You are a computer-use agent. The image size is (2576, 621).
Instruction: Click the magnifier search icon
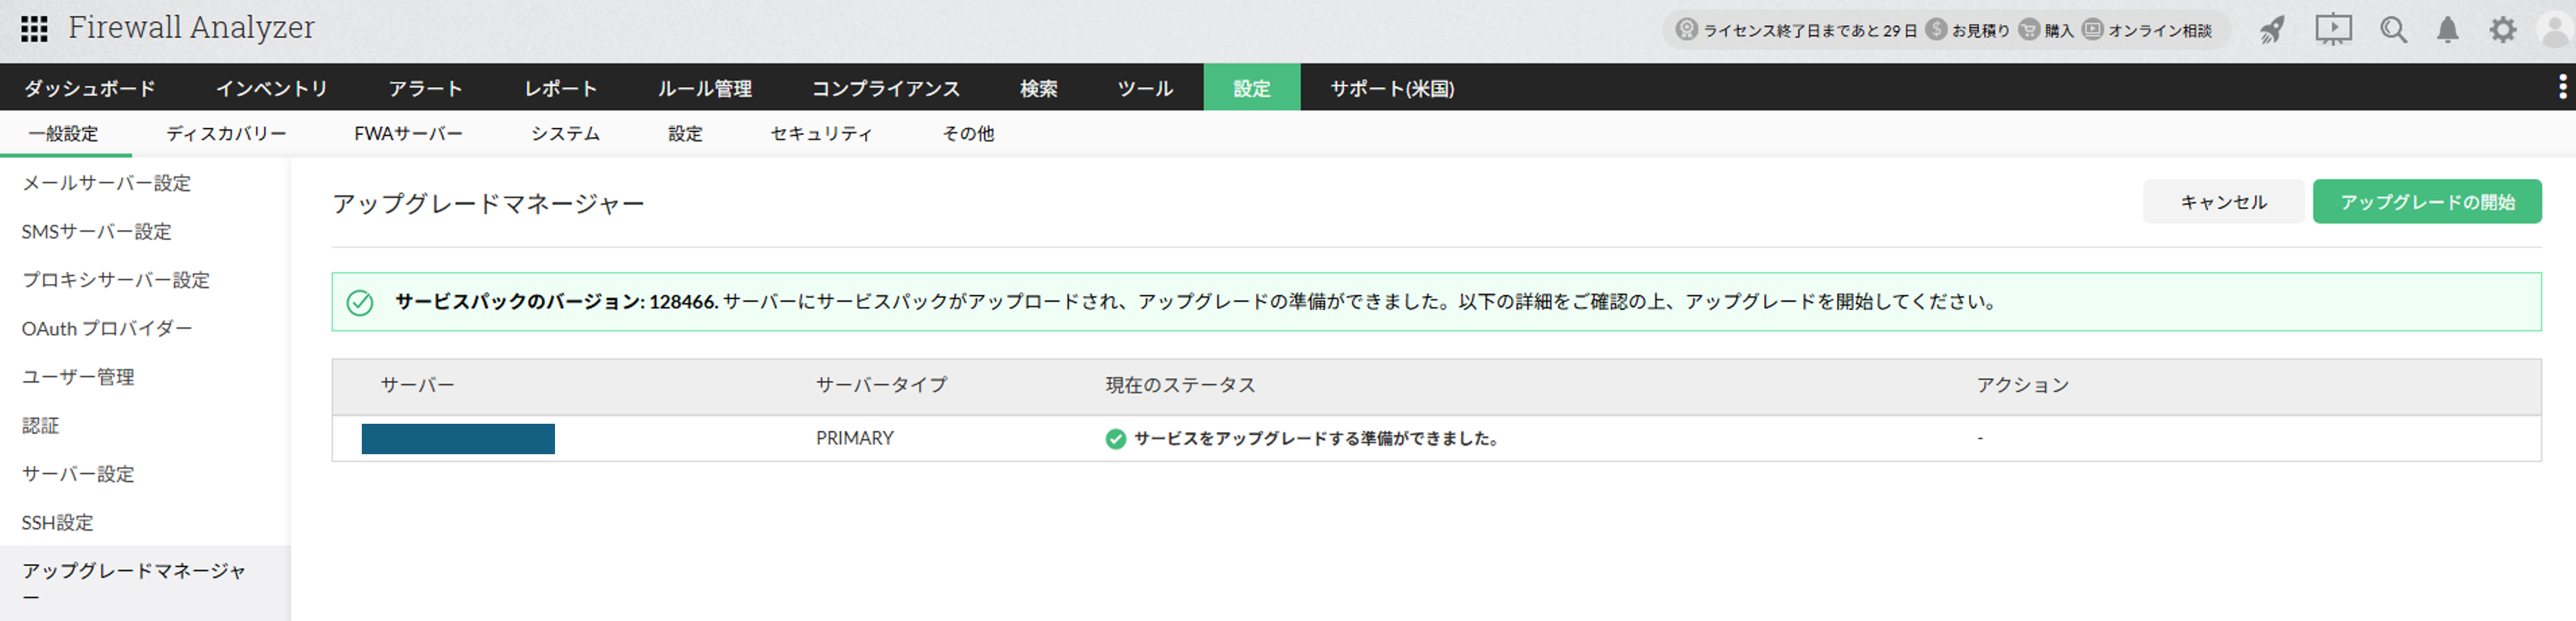pyautogui.click(x=2393, y=30)
